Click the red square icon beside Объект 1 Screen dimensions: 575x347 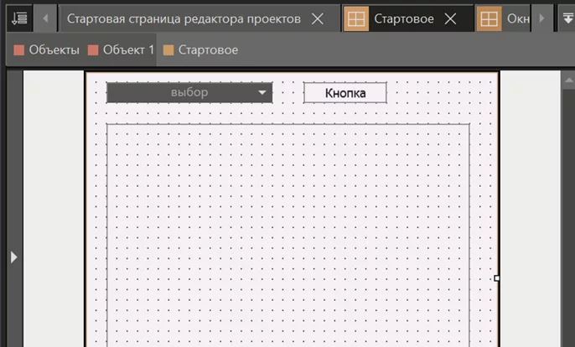tap(93, 50)
